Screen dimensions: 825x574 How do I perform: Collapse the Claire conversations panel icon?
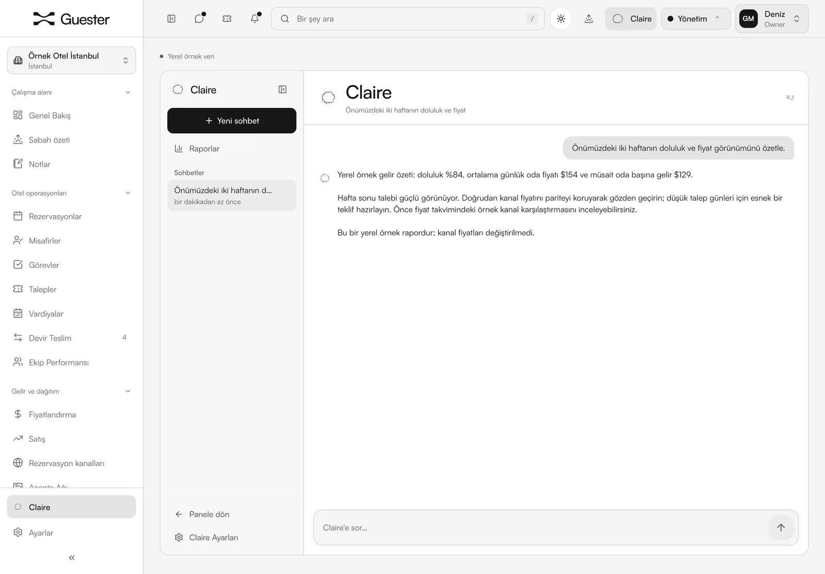283,89
